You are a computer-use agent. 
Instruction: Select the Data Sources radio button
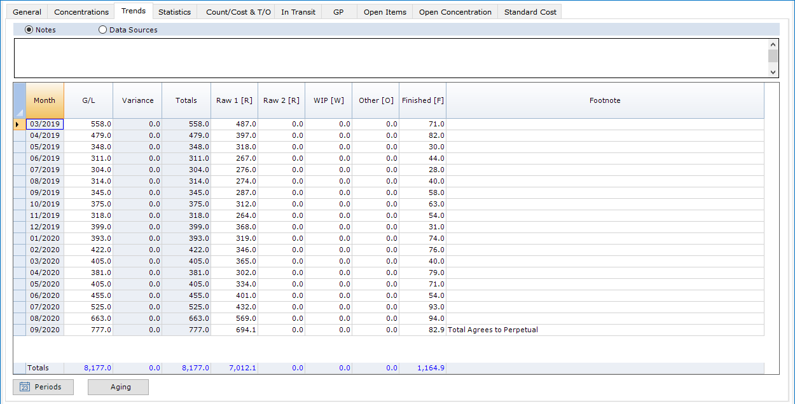tap(102, 29)
